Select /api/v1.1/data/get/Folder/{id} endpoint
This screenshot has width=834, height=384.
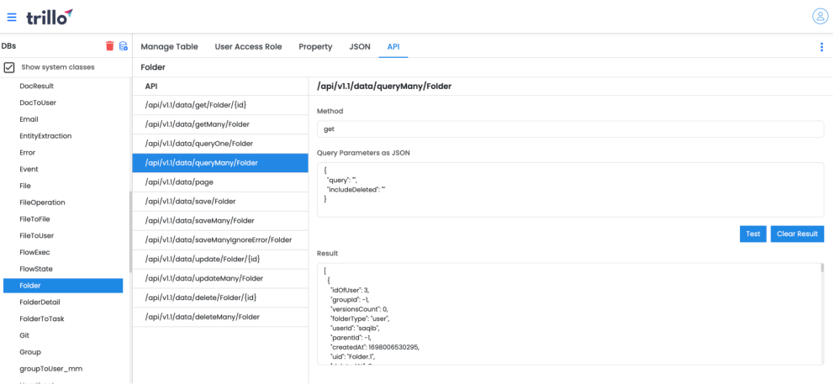[x=220, y=105]
